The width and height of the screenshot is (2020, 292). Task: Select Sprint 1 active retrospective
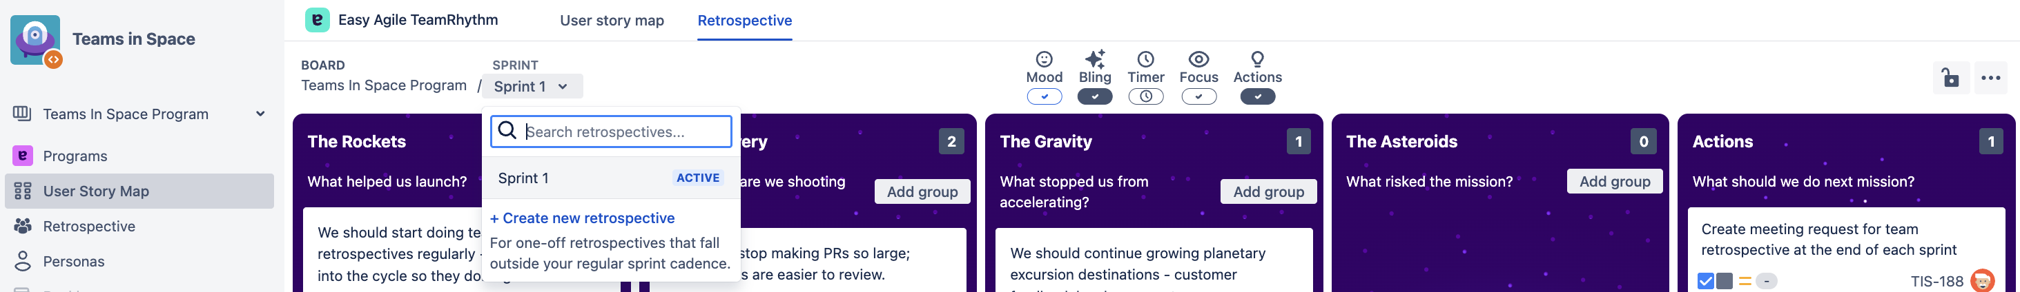coord(611,178)
